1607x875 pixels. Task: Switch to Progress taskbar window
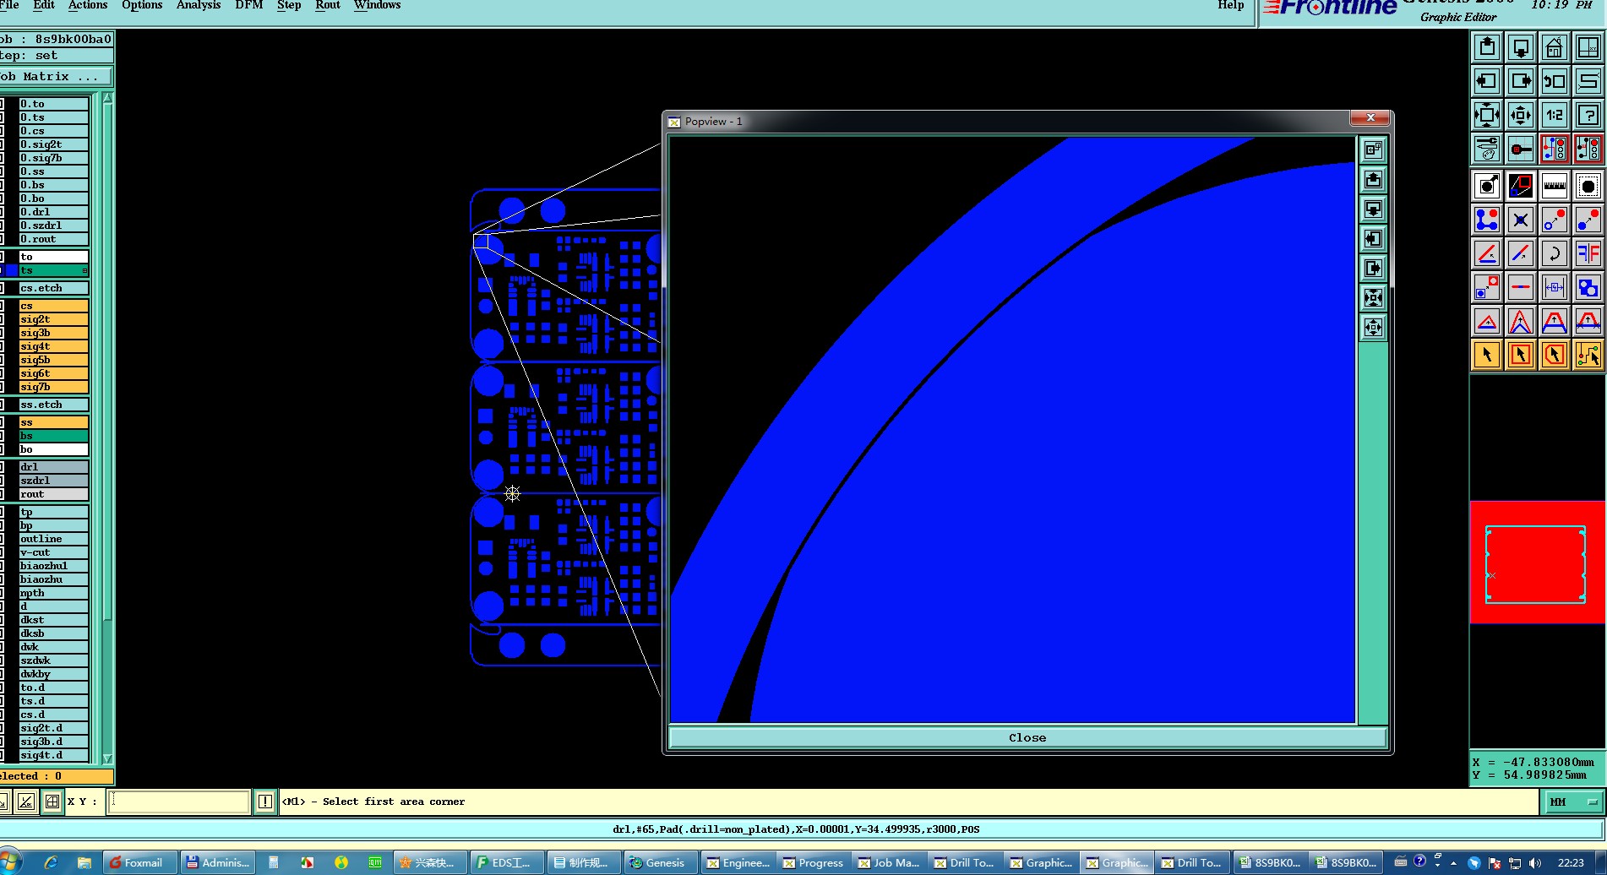point(813,862)
